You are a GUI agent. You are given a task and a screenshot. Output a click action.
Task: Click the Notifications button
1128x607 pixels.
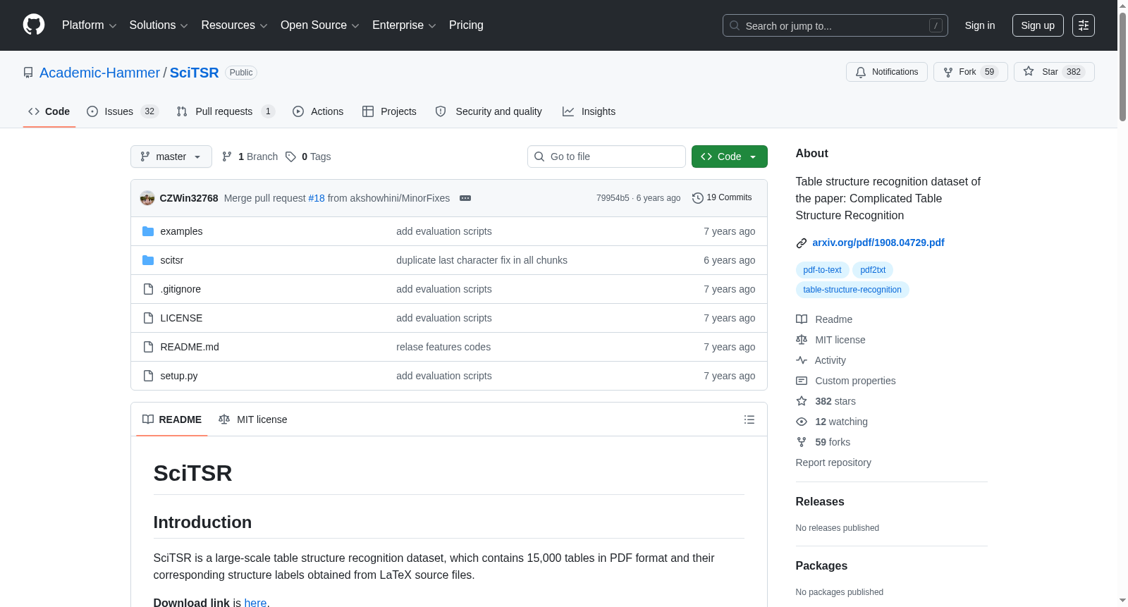887,72
